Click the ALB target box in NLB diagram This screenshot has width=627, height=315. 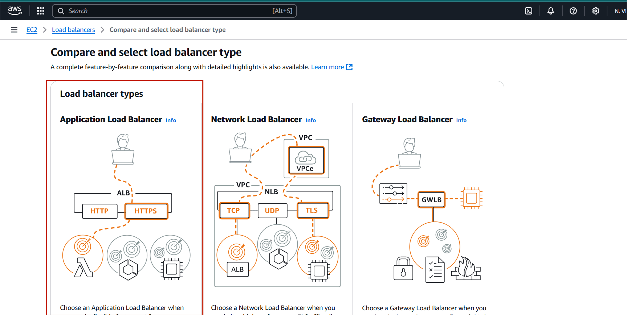pos(238,269)
